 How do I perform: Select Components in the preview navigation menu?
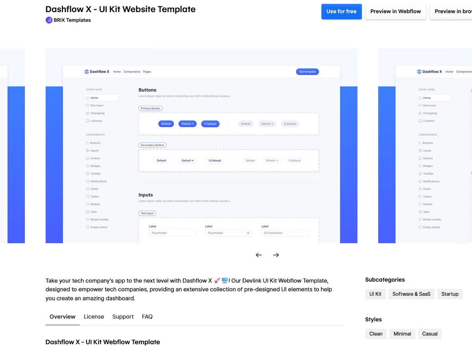pos(132,71)
